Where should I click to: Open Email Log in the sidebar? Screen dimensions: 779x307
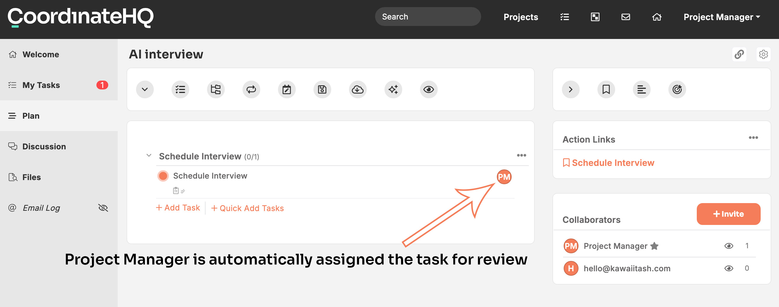tap(59, 208)
